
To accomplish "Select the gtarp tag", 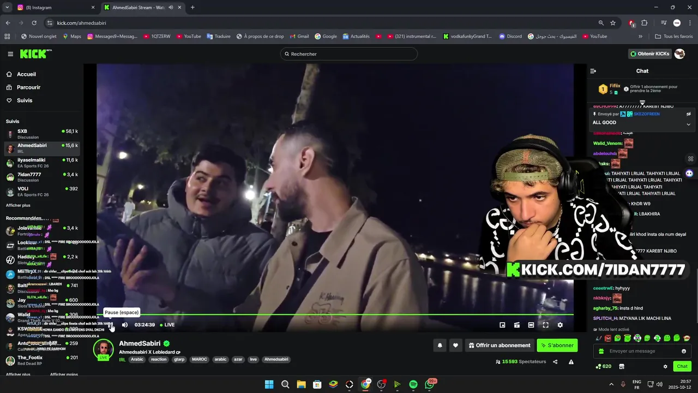I will pyautogui.click(x=179, y=359).
